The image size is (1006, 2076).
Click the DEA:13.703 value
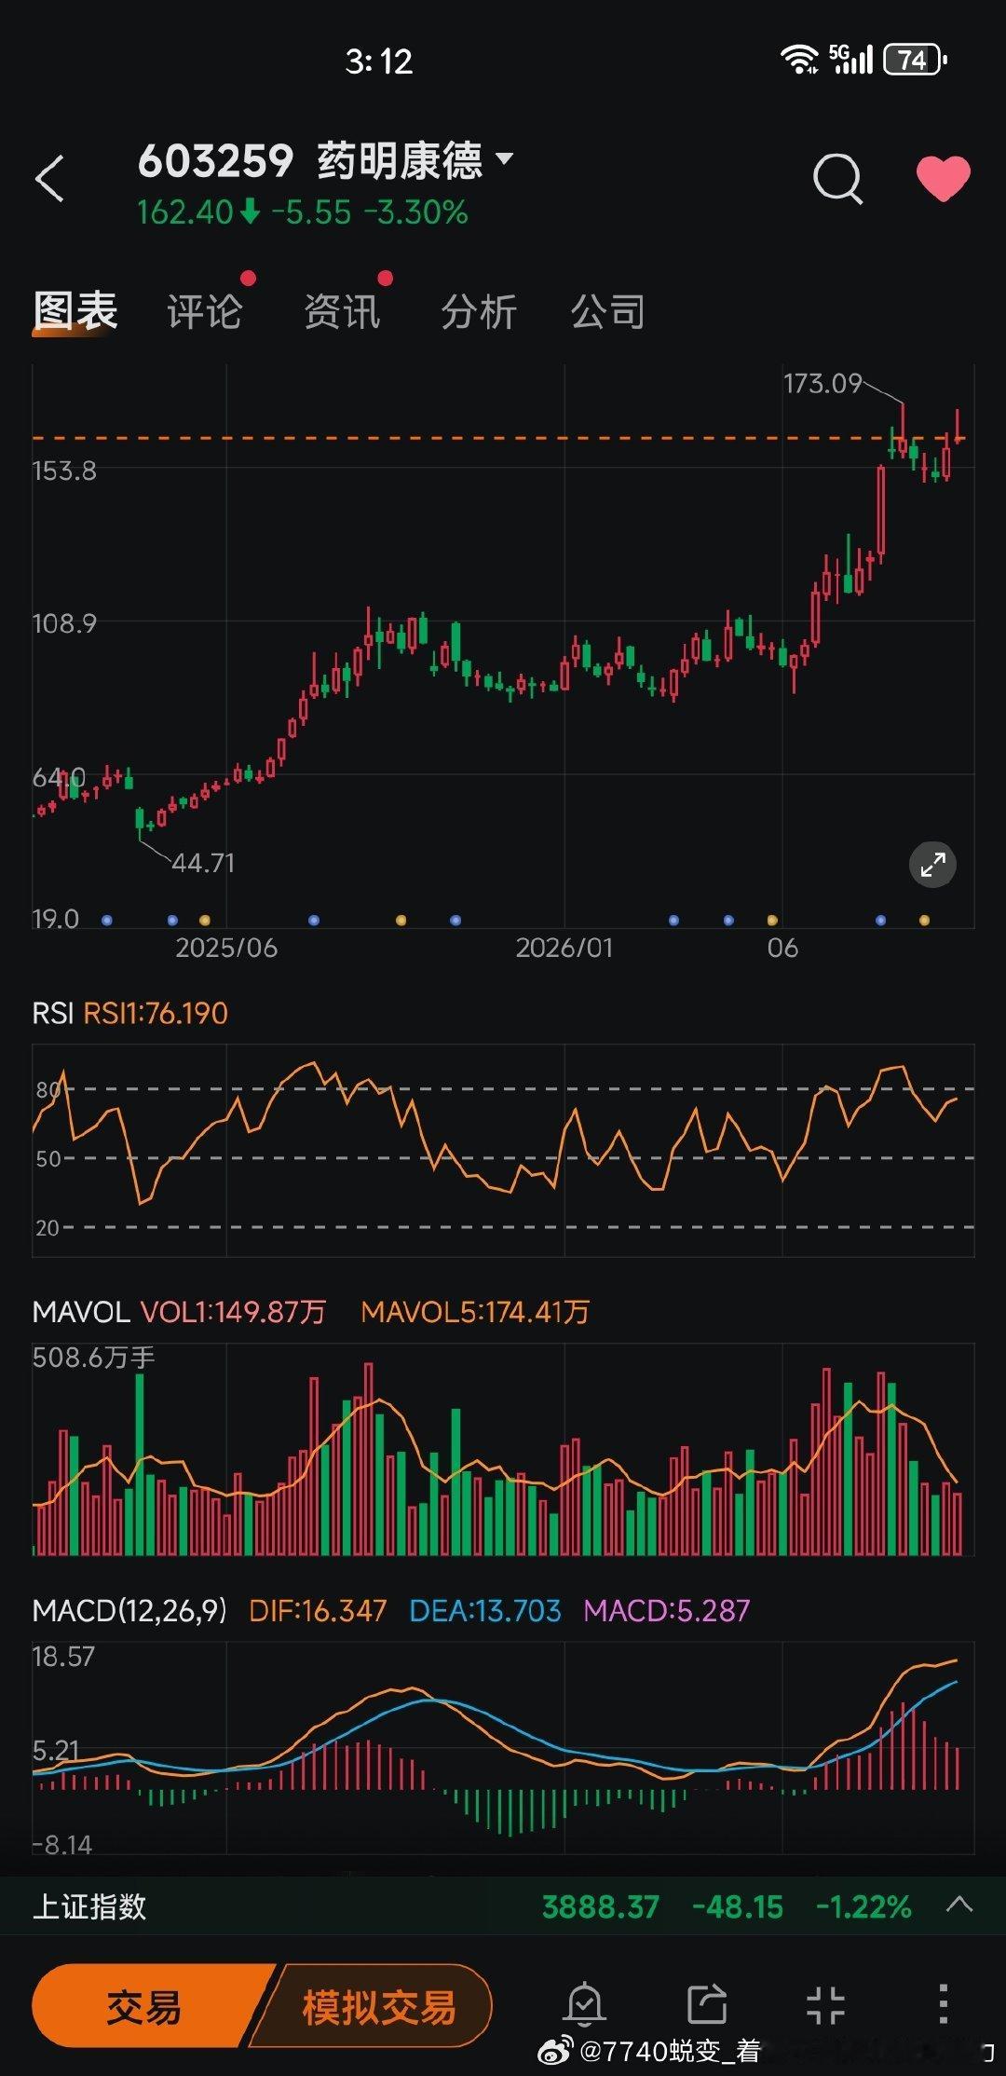click(485, 1610)
